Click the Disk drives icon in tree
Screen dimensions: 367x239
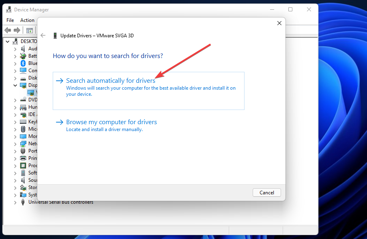coord(23,78)
